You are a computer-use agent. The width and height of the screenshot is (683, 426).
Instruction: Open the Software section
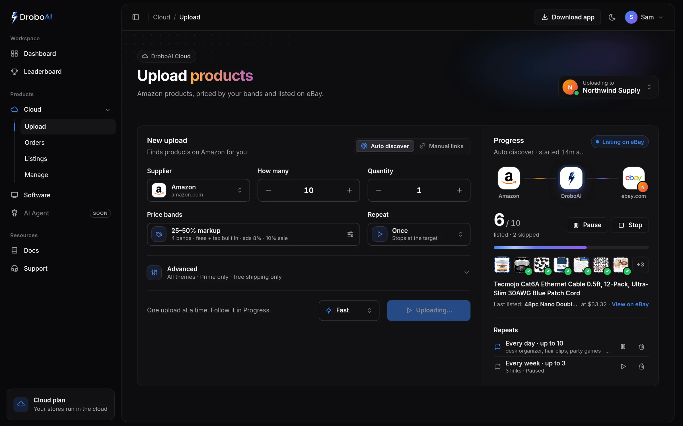(x=61, y=195)
